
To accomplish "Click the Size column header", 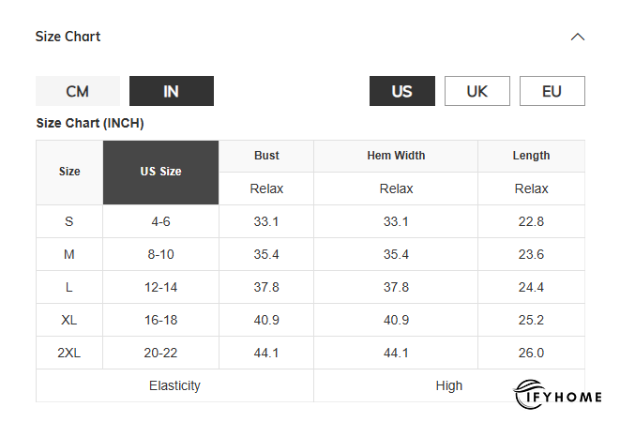I will (69, 172).
